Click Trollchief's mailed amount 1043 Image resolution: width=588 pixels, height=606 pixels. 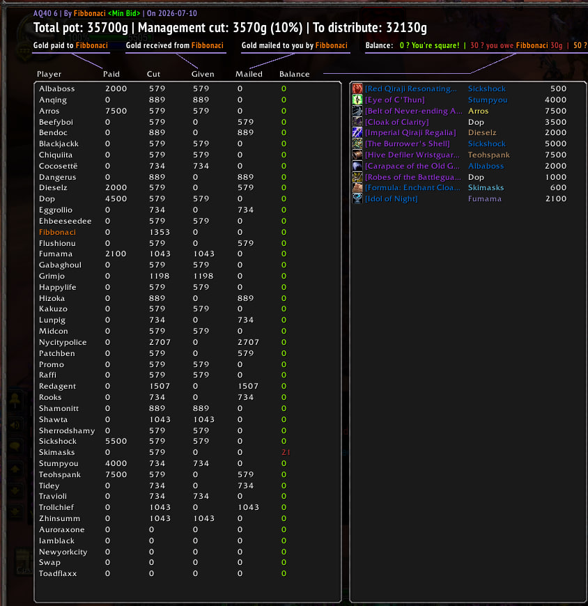pyautogui.click(x=248, y=508)
